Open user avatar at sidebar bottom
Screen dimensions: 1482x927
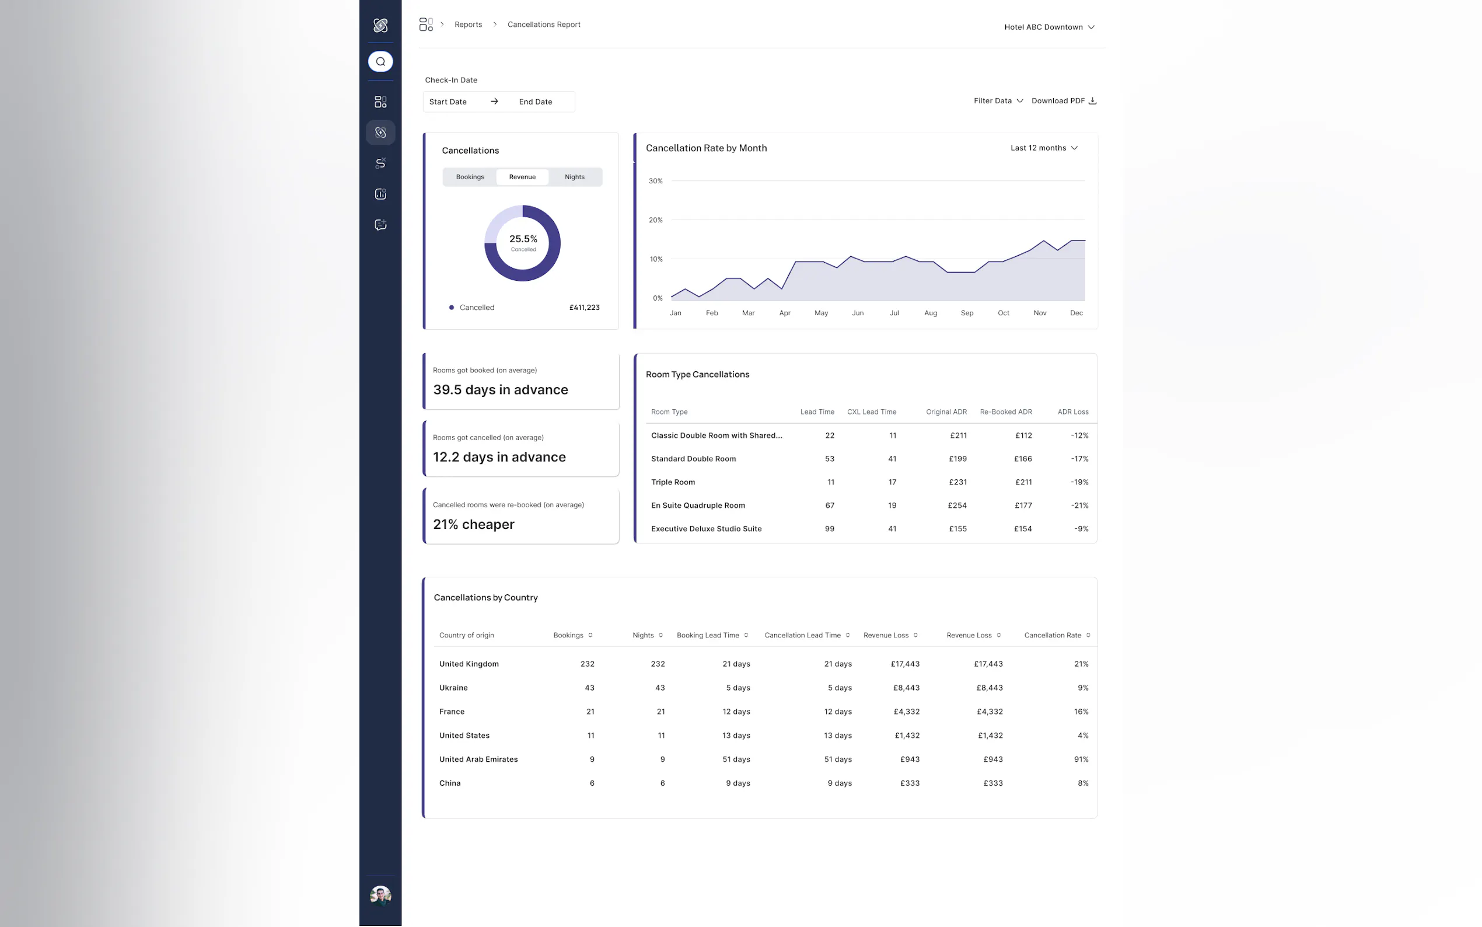coord(380,895)
